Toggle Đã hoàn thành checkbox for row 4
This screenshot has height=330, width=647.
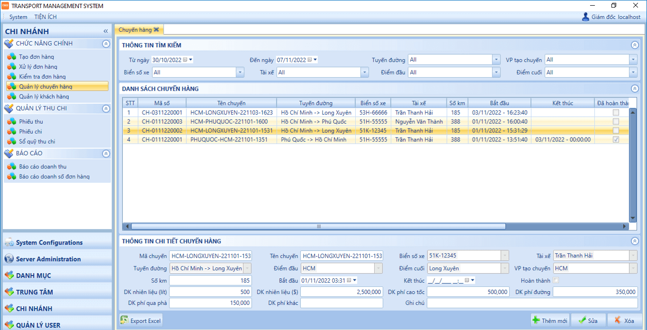(616, 140)
